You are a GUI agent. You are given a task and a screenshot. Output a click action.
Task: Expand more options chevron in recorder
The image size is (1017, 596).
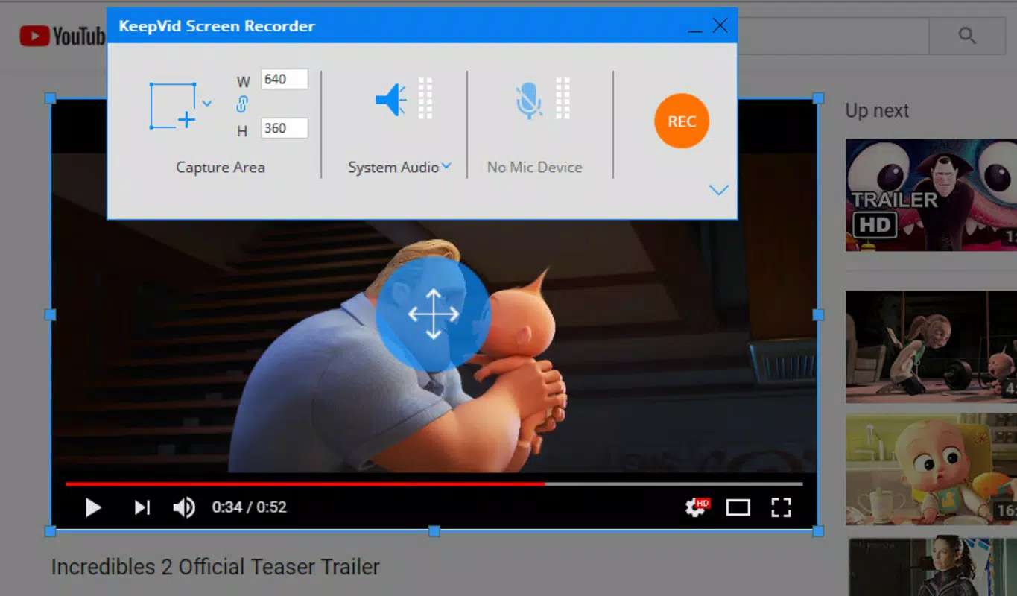coord(719,190)
